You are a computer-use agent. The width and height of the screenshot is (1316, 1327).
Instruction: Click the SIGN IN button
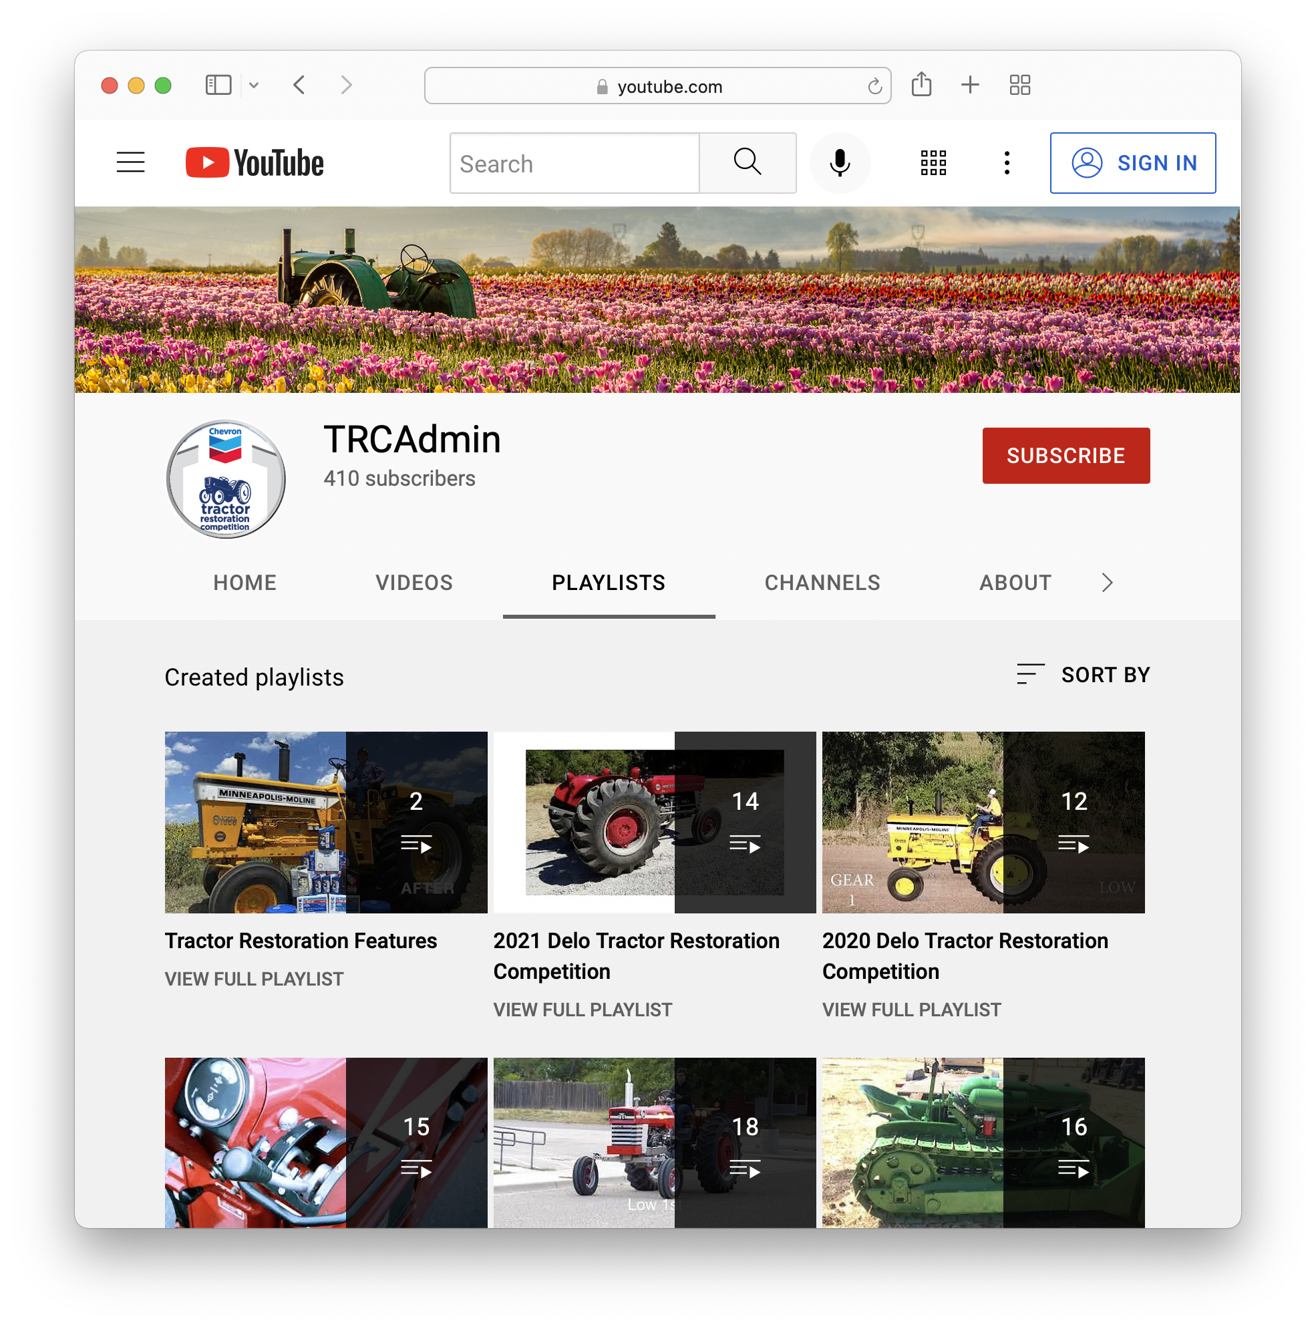click(1132, 163)
